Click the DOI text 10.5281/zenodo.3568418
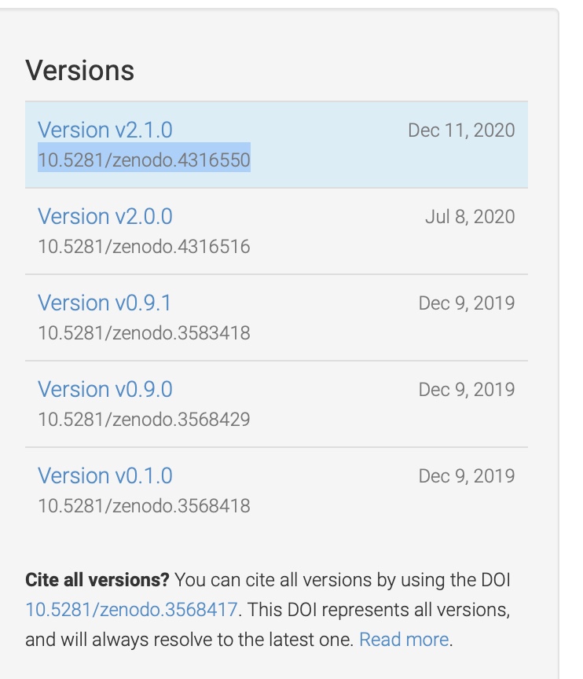Viewport: 583px width, 679px height. pos(144,506)
